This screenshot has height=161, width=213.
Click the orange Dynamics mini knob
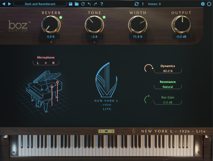point(148,68)
